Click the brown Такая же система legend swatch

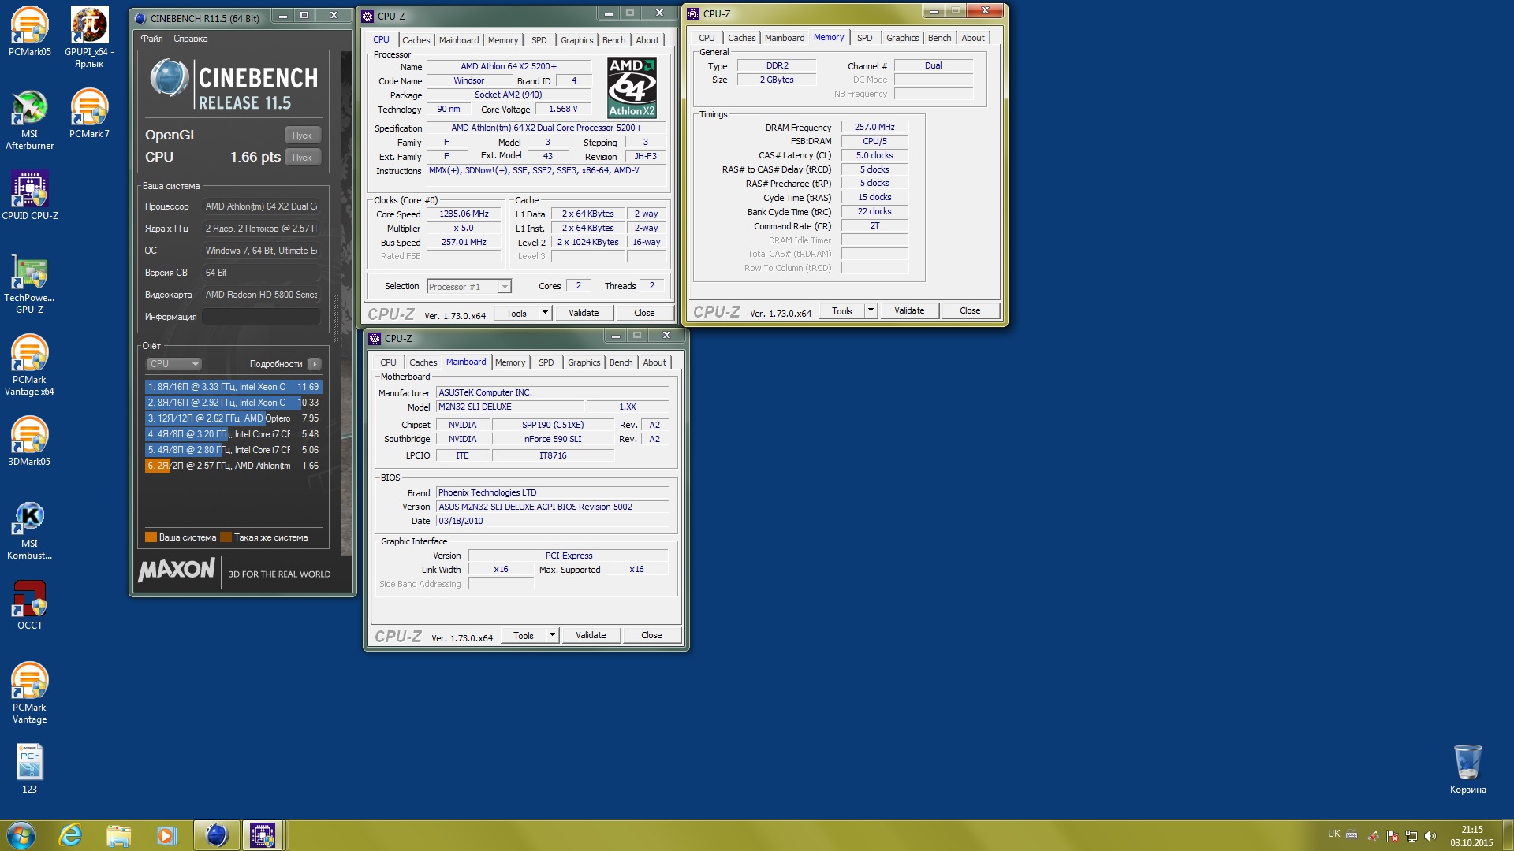pos(226,537)
